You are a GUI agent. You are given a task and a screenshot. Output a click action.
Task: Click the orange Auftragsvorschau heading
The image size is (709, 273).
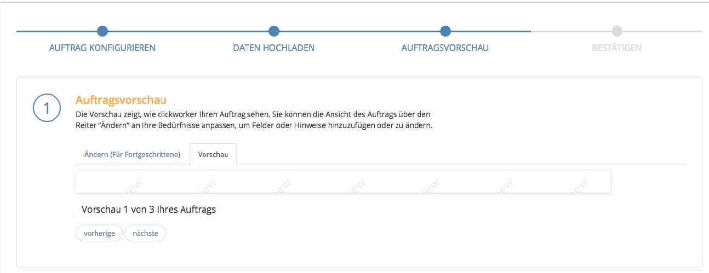pos(121,100)
